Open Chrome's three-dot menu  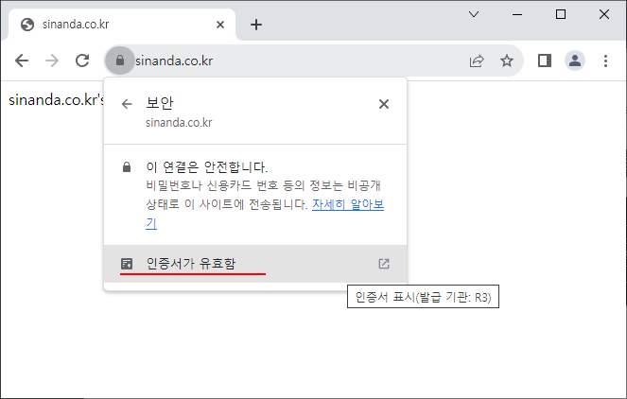coord(605,61)
